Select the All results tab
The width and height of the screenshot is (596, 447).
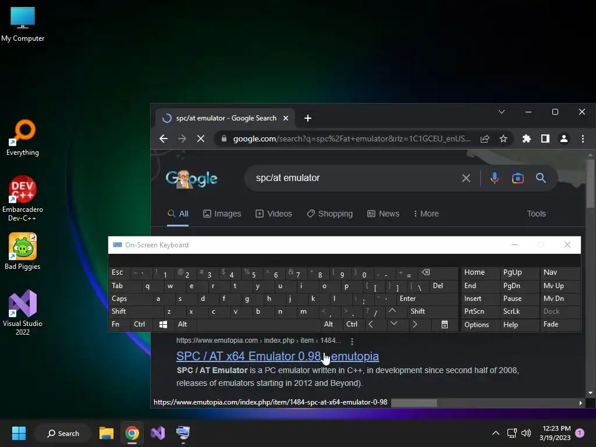(178, 214)
